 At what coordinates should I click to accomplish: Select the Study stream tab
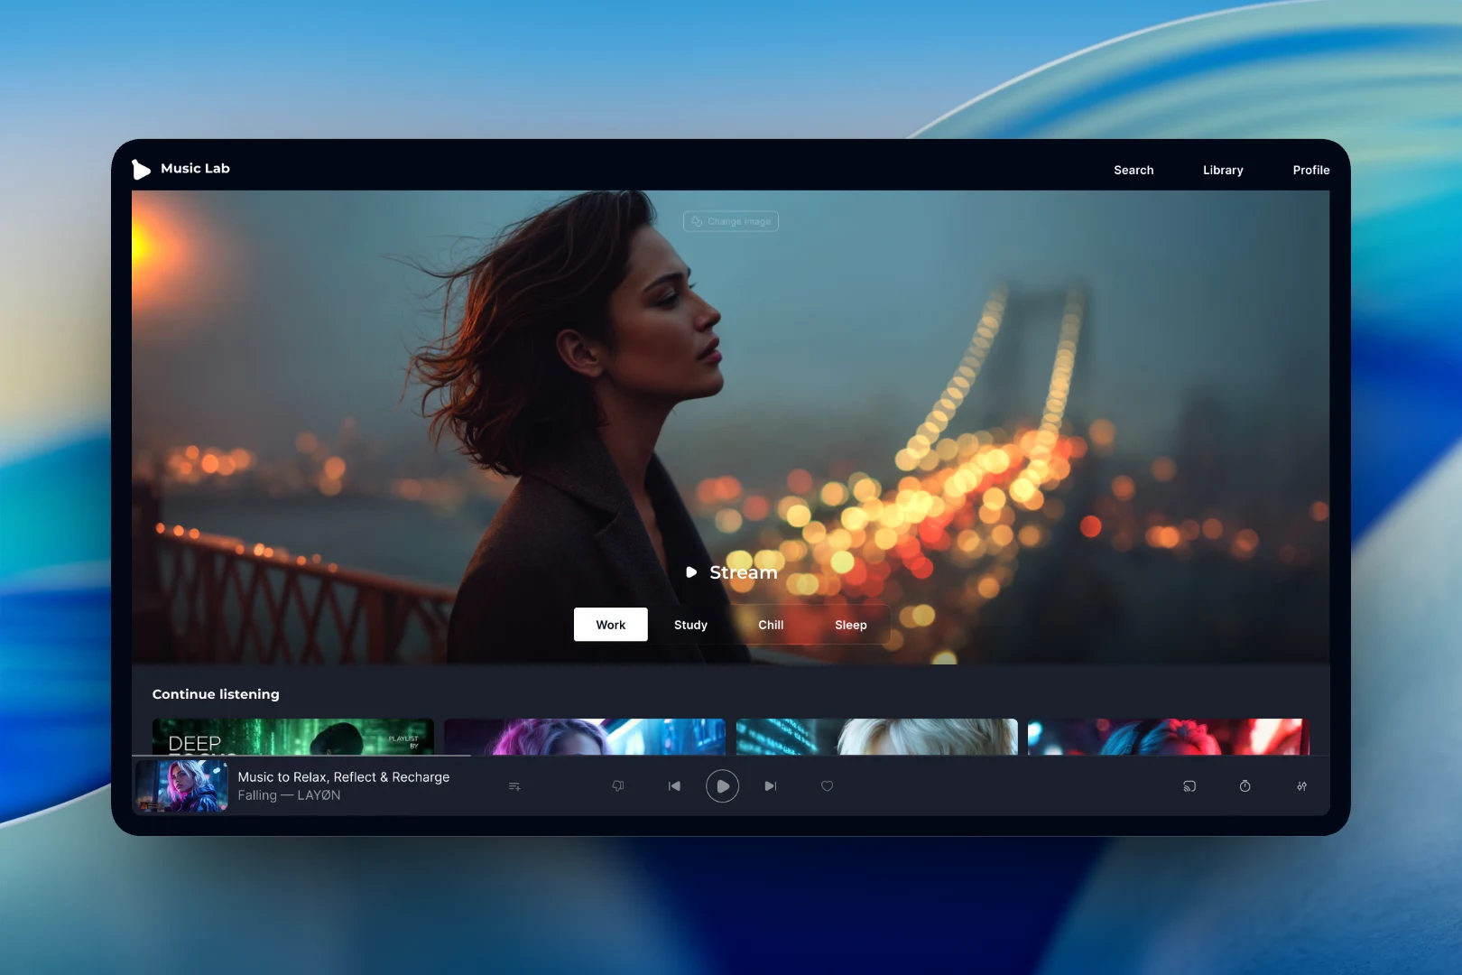point(690,625)
